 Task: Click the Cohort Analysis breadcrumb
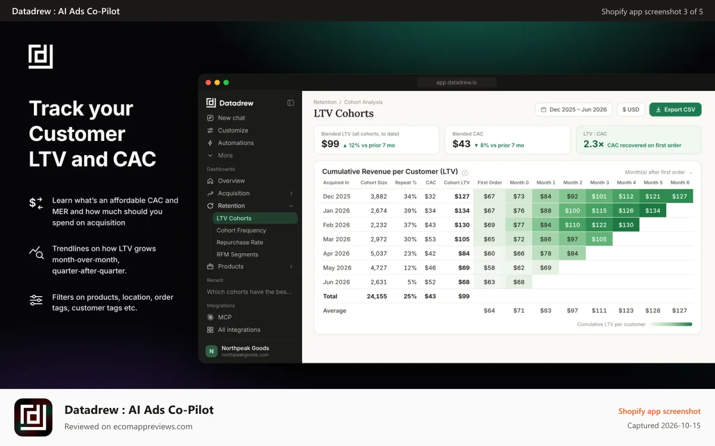[363, 102]
